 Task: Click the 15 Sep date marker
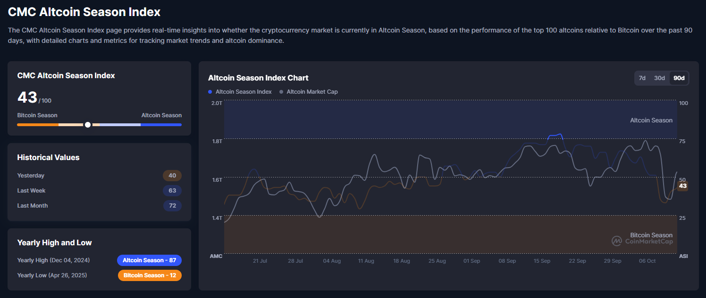coord(542,261)
